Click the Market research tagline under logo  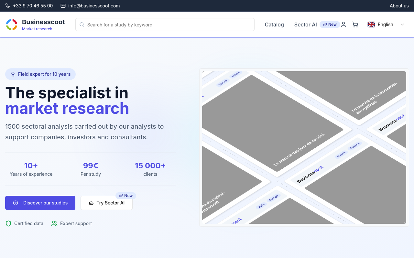(37, 29)
